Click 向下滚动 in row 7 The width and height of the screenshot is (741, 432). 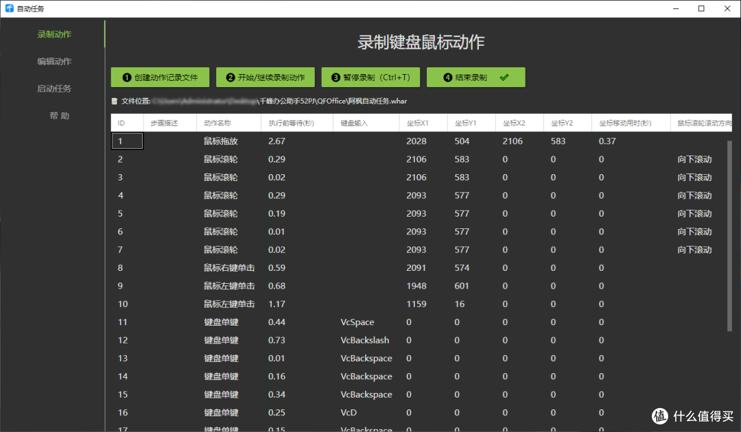[694, 250]
